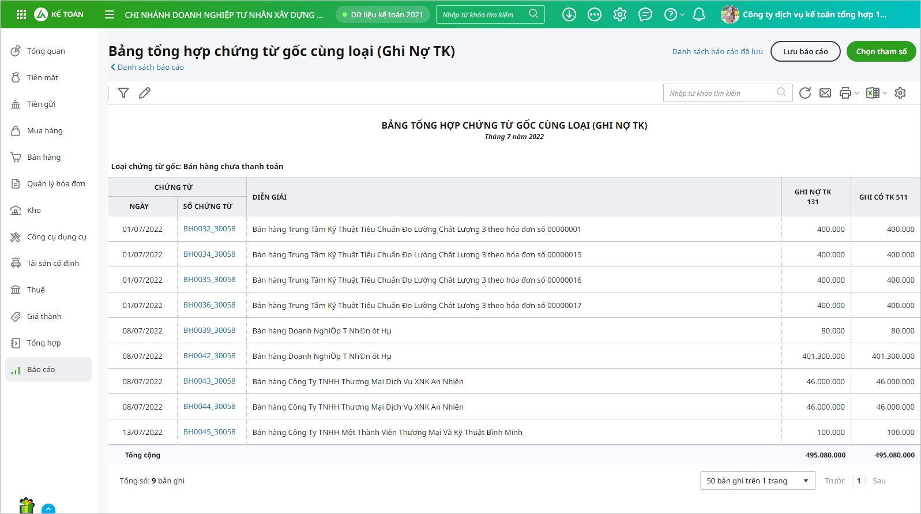This screenshot has height=514, width=921.
Task: Open report settings gear icon
Action: point(900,93)
